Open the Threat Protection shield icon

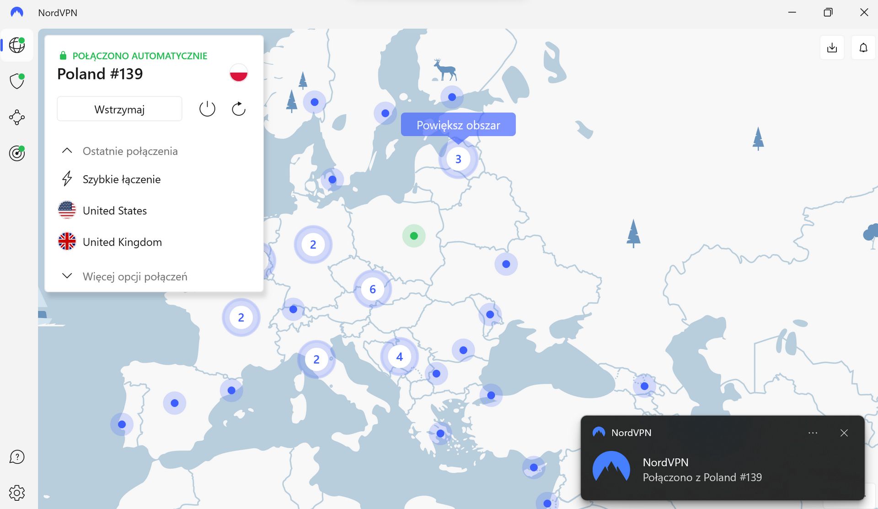click(x=17, y=81)
